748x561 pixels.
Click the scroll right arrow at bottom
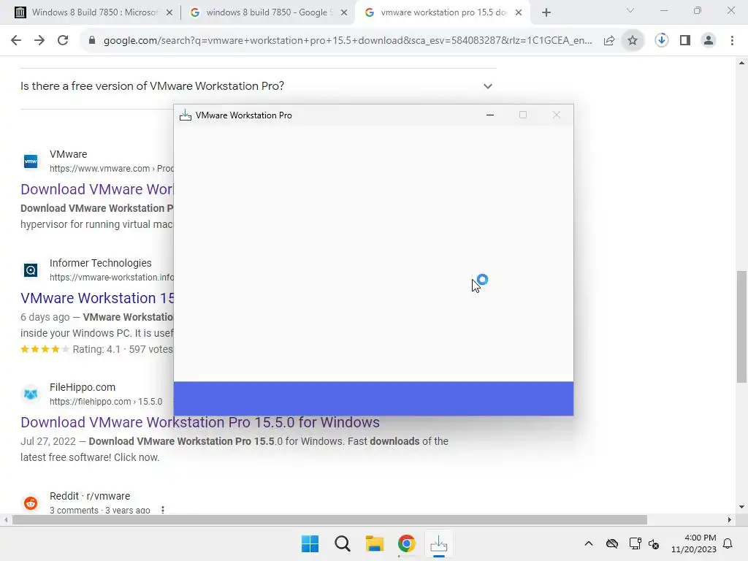point(730,519)
